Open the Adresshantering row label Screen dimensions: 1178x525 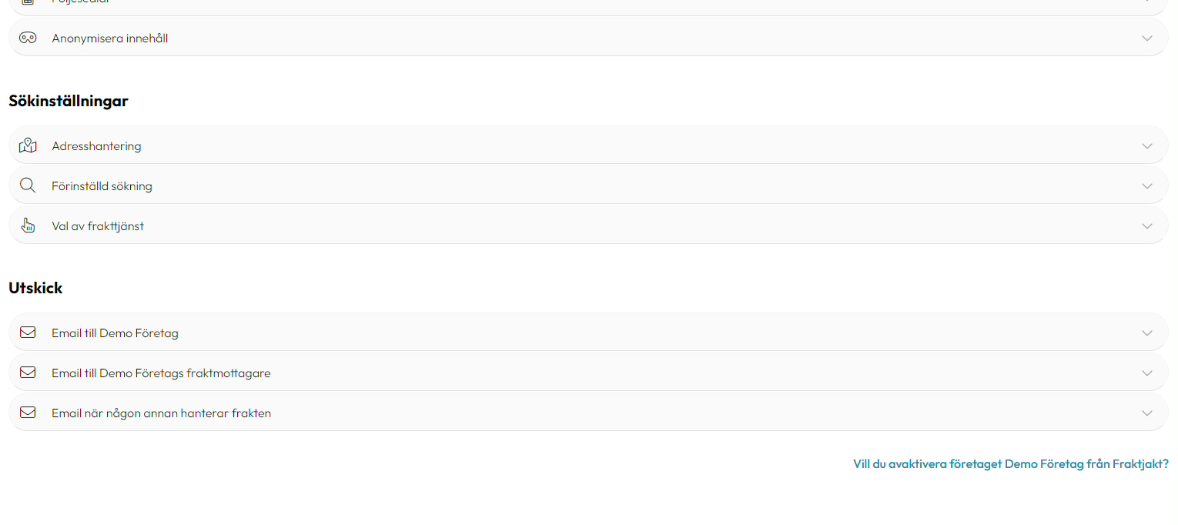tap(96, 145)
